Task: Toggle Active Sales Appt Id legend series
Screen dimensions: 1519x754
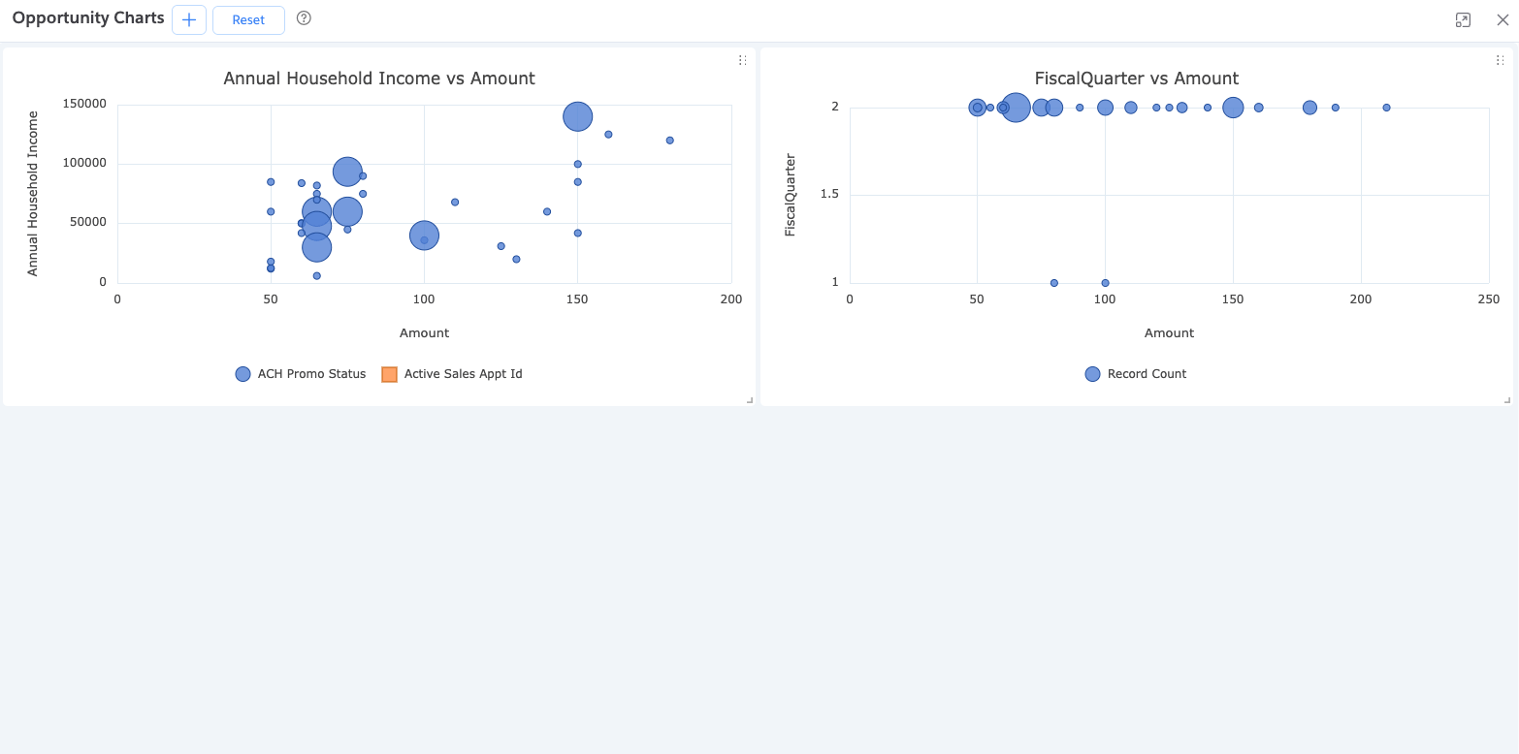Action: point(463,374)
